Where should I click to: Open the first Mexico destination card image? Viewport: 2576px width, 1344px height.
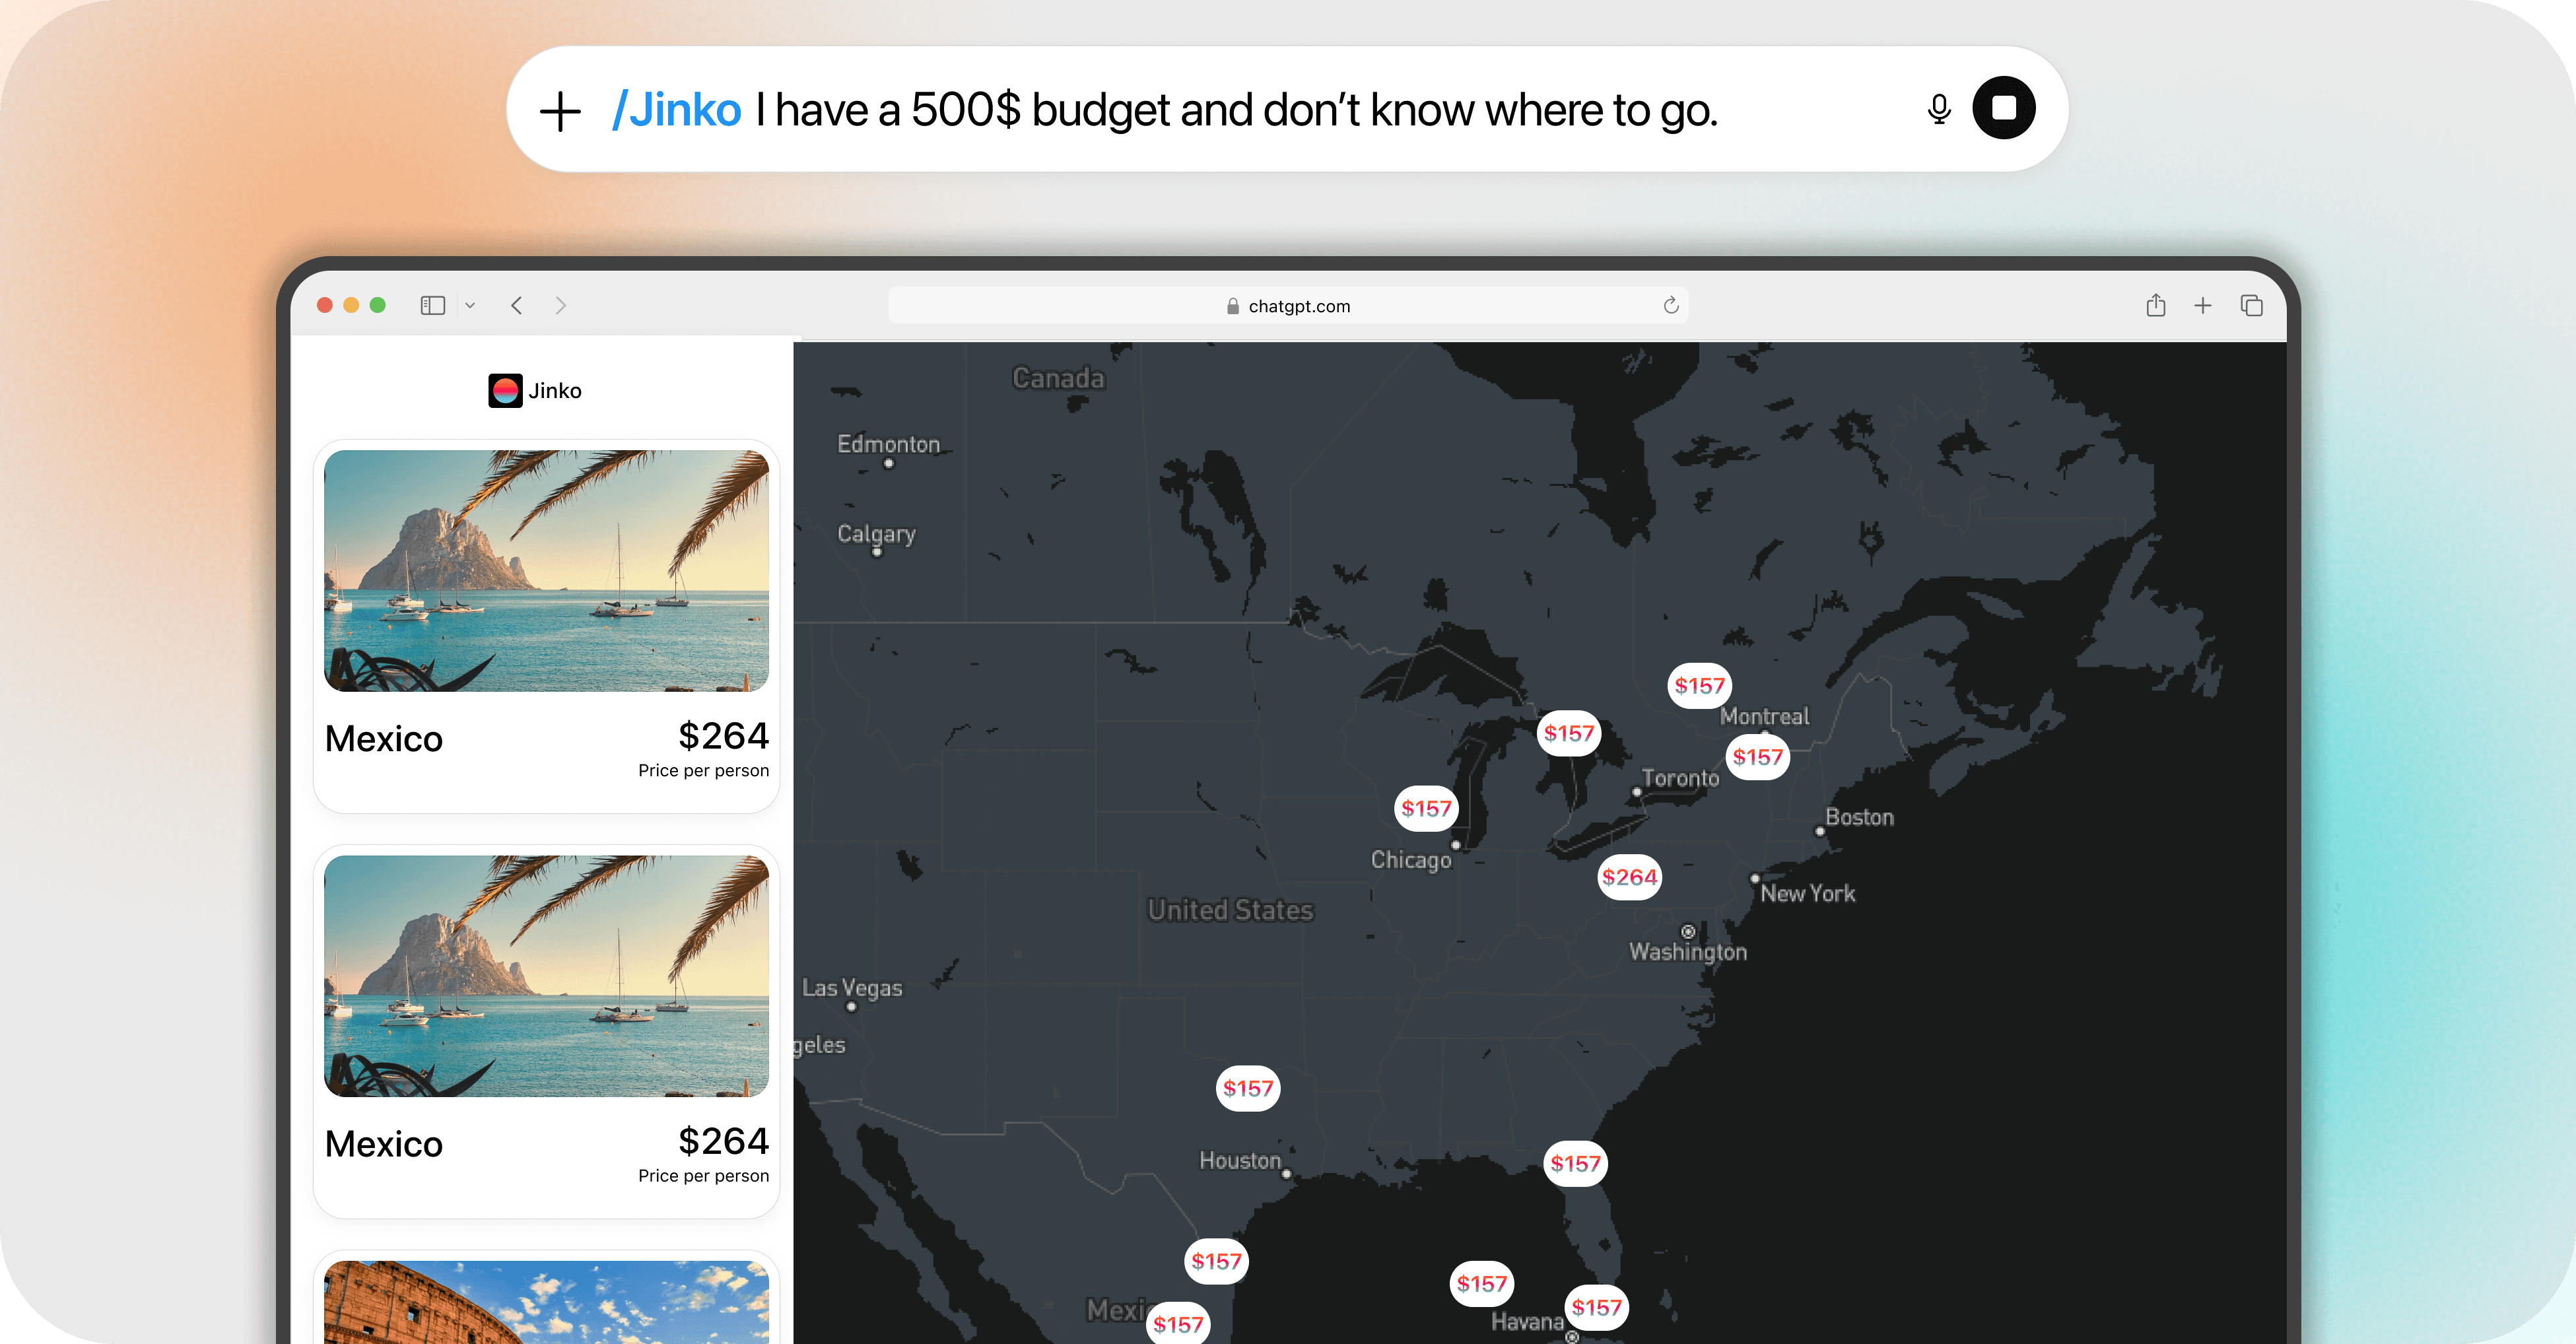pos(546,571)
